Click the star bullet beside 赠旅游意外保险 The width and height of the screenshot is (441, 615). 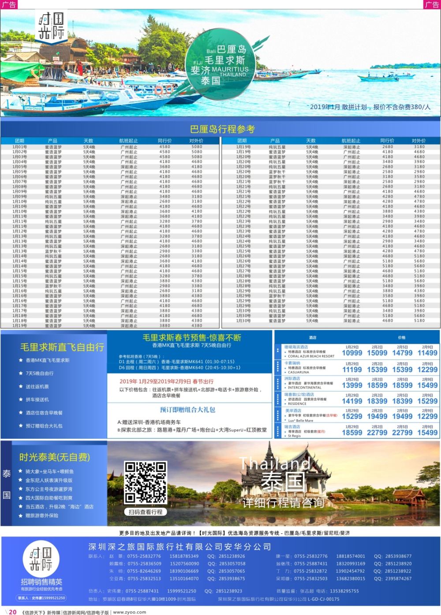21,516
